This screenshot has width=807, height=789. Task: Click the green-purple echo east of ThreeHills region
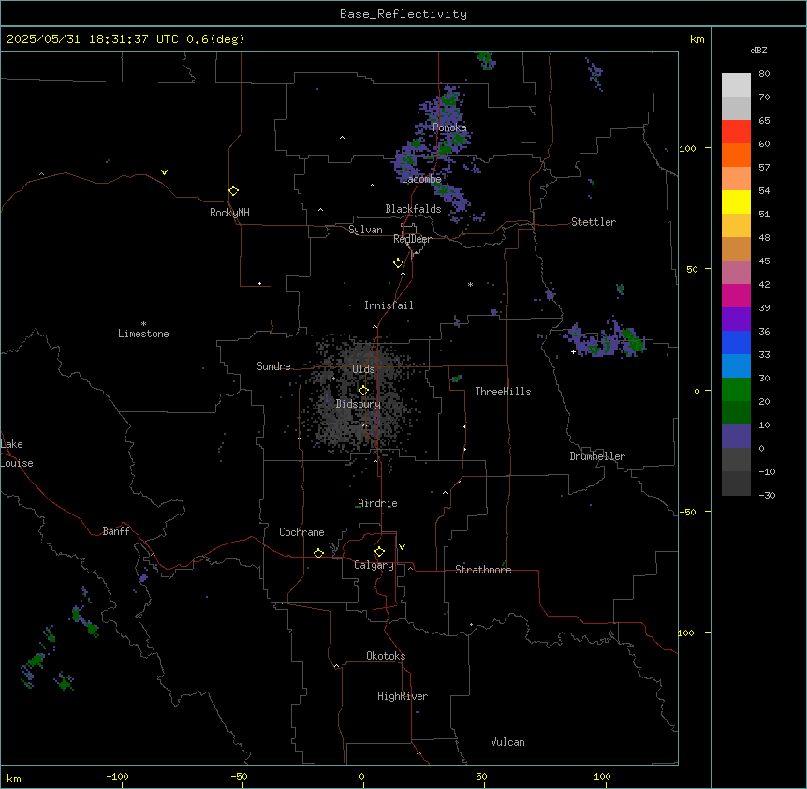605,340
